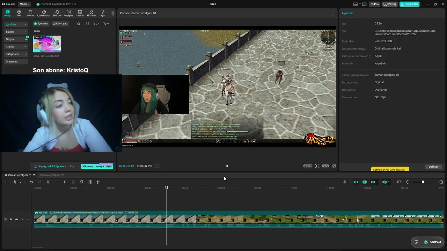Adjust the timeline zoom slider
Screen dimensions: 447x251
tap(423, 182)
